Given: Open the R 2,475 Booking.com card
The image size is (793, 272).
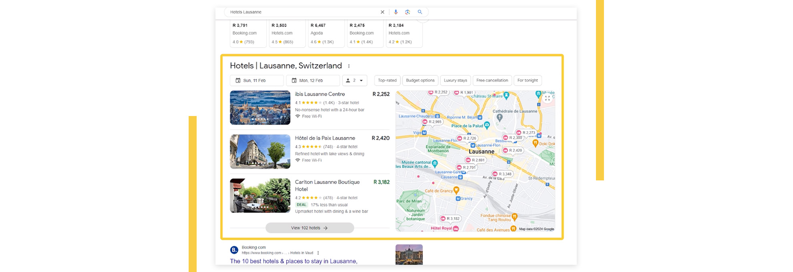Looking at the screenshot, I should 365,34.
